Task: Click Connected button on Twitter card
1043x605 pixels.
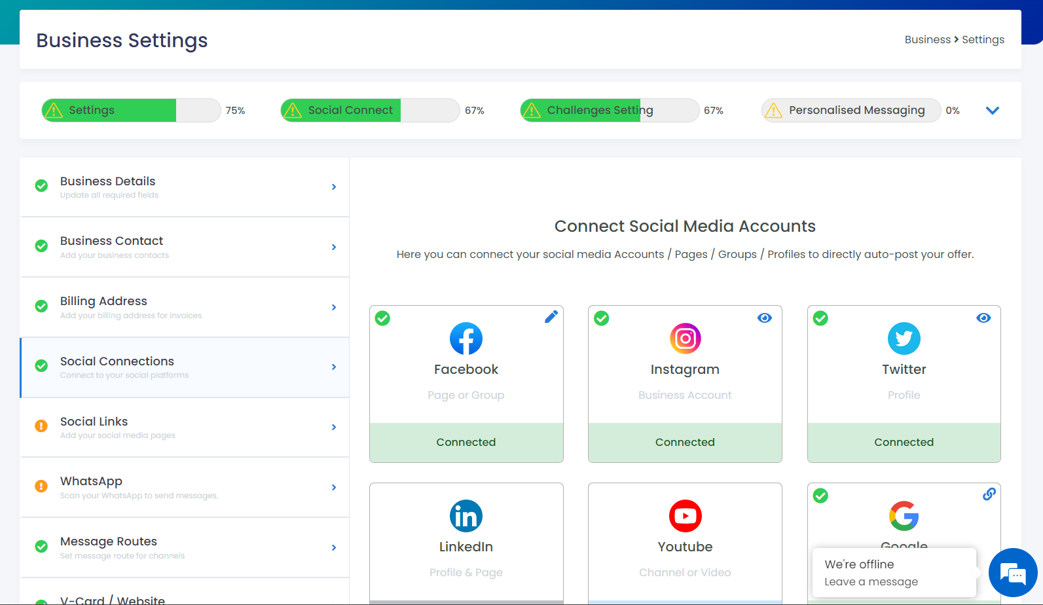Action: pyautogui.click(x=904, y=443)
